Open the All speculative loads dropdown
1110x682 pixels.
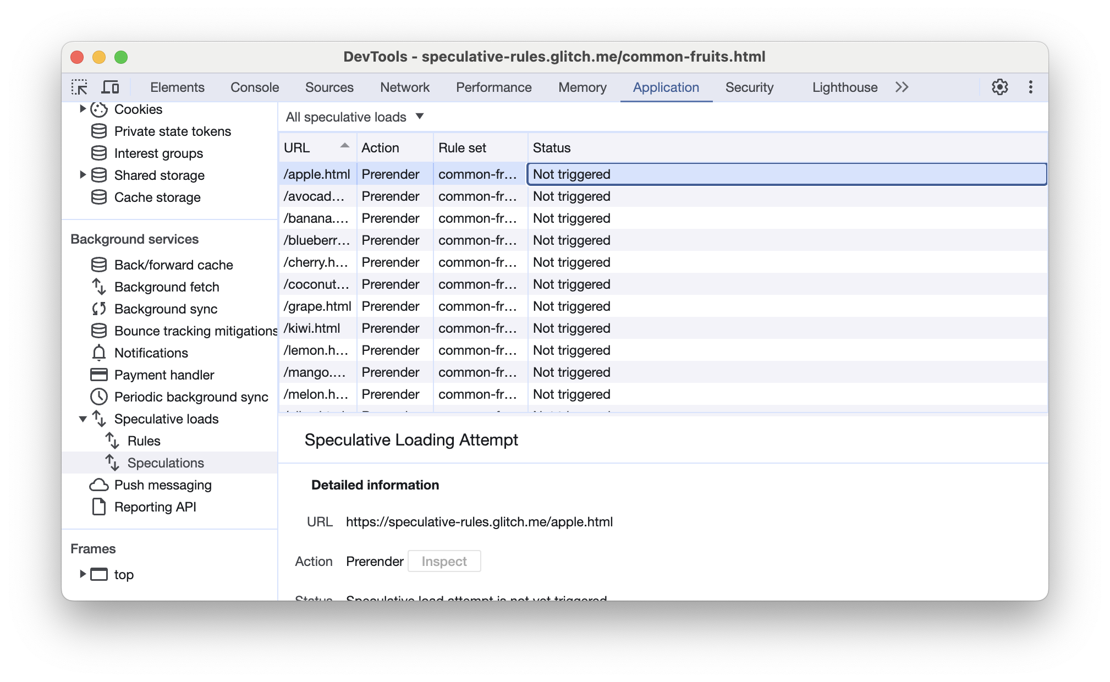pos(353,117)
